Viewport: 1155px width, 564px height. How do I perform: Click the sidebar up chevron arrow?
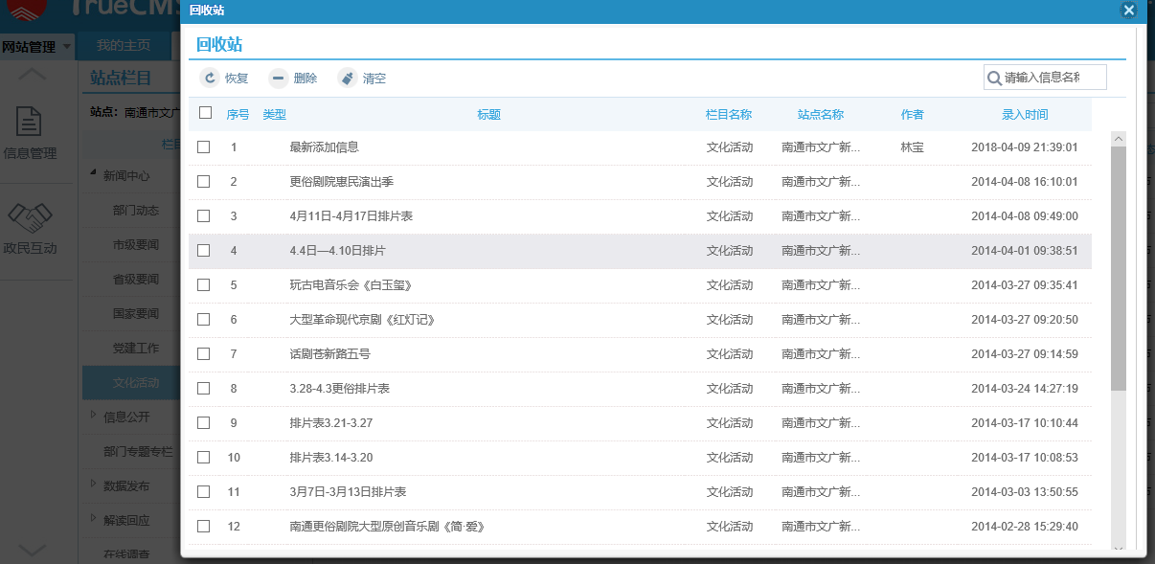[31, 74]
